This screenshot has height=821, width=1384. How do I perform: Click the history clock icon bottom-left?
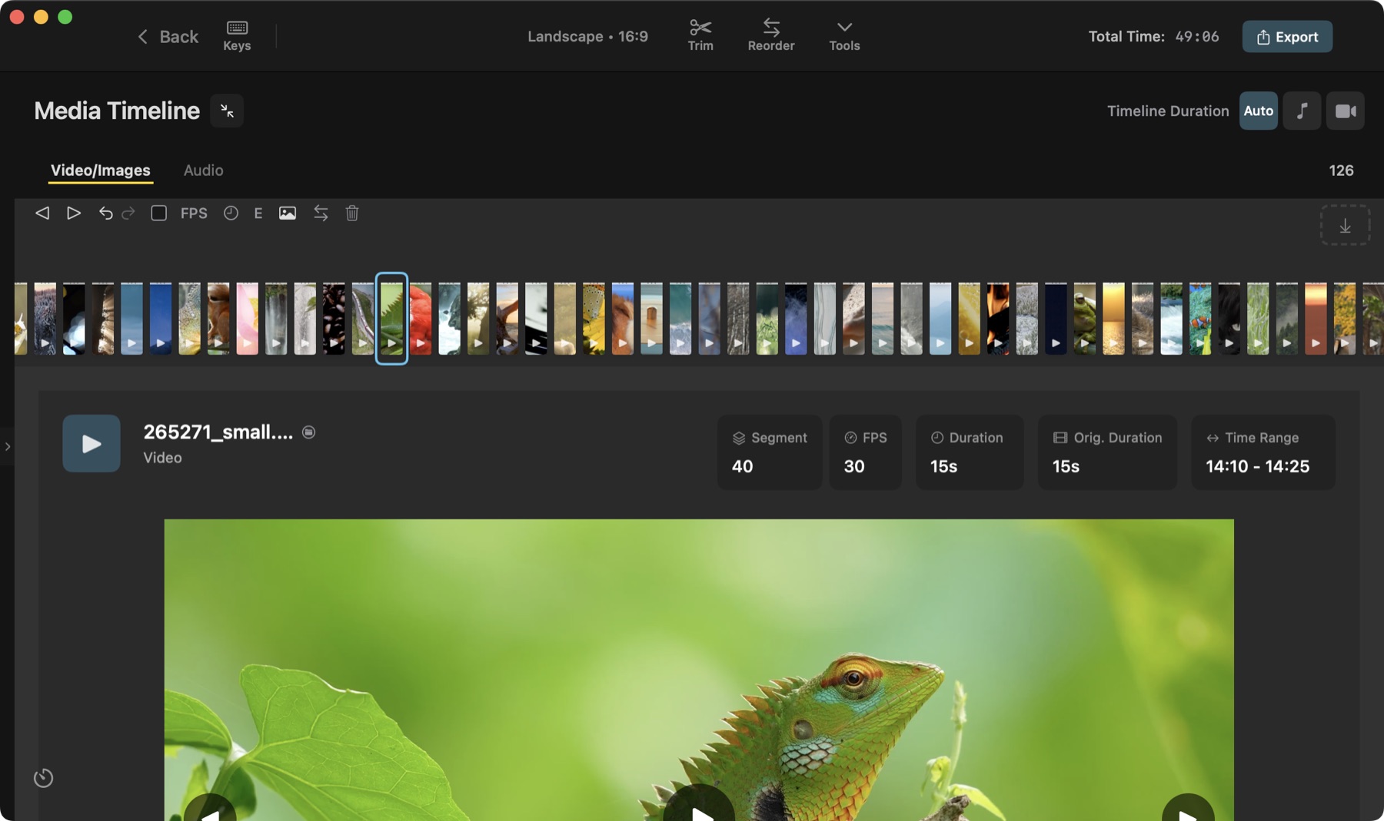coord(43,778)
